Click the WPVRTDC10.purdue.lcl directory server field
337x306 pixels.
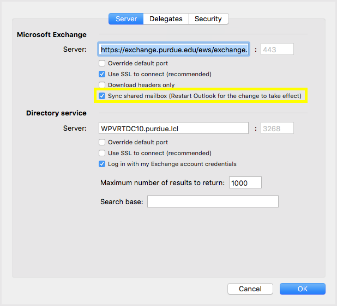pos(173,128)
